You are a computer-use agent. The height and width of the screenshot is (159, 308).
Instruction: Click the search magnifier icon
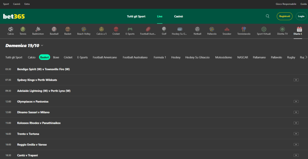click(268, 16)
